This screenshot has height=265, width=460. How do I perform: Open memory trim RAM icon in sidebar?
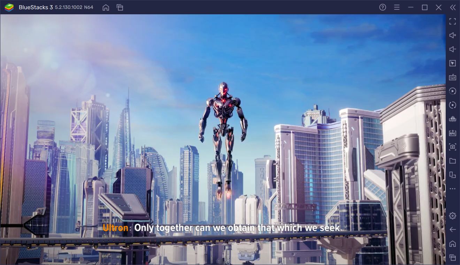pos(453,119)
